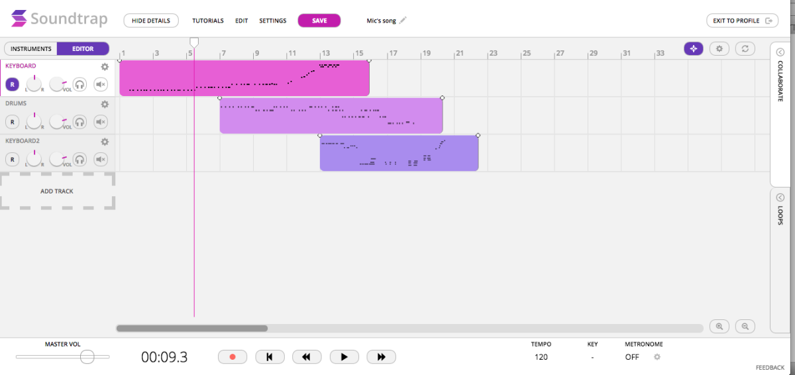This screenshot has height=375, width=795.
Task: Click the purple snap tool icon
Action: pos(694,48)
